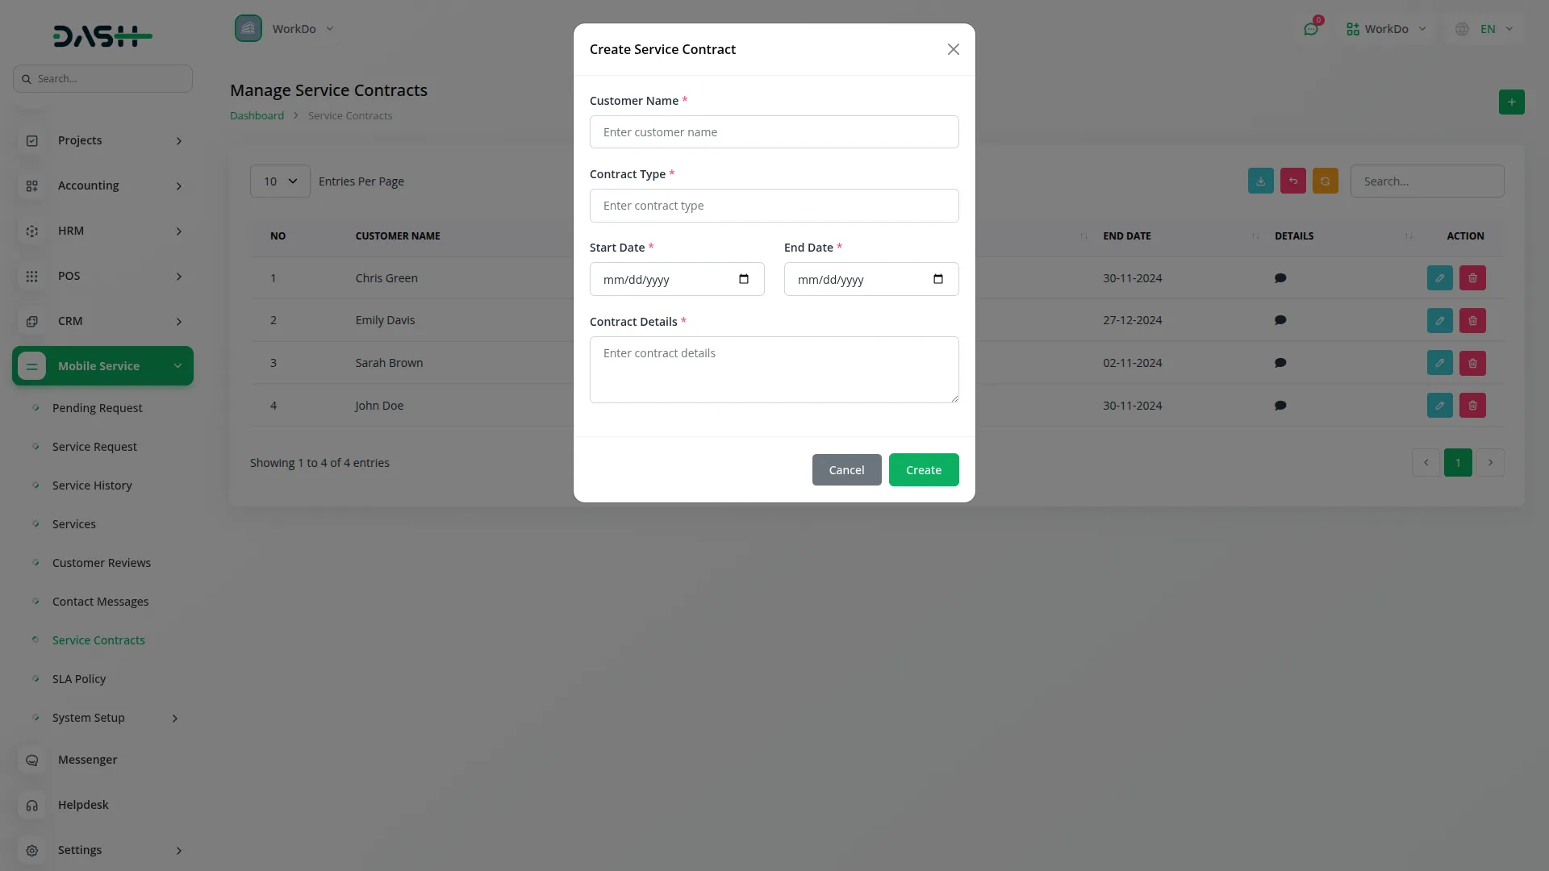This screenshot has width=1549, height=871.
Task: Click delete icon for Emily Davis row
Action: (x=1472, y=320)
